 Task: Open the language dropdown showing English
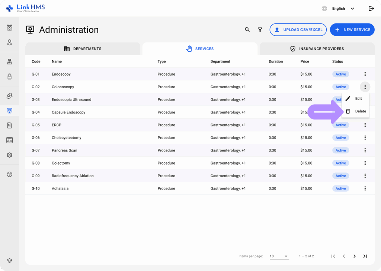click(342, 9)
